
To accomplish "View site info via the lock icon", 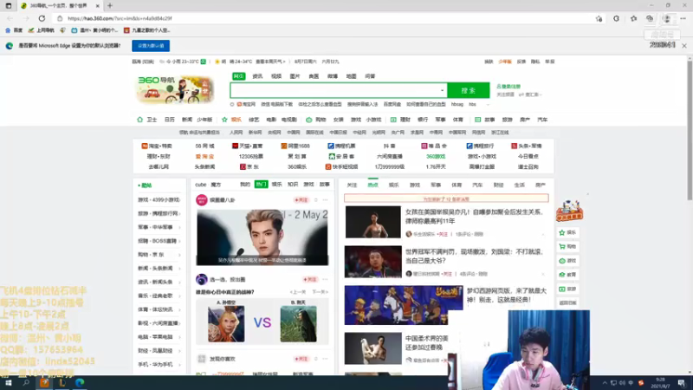I will point(60,18).
